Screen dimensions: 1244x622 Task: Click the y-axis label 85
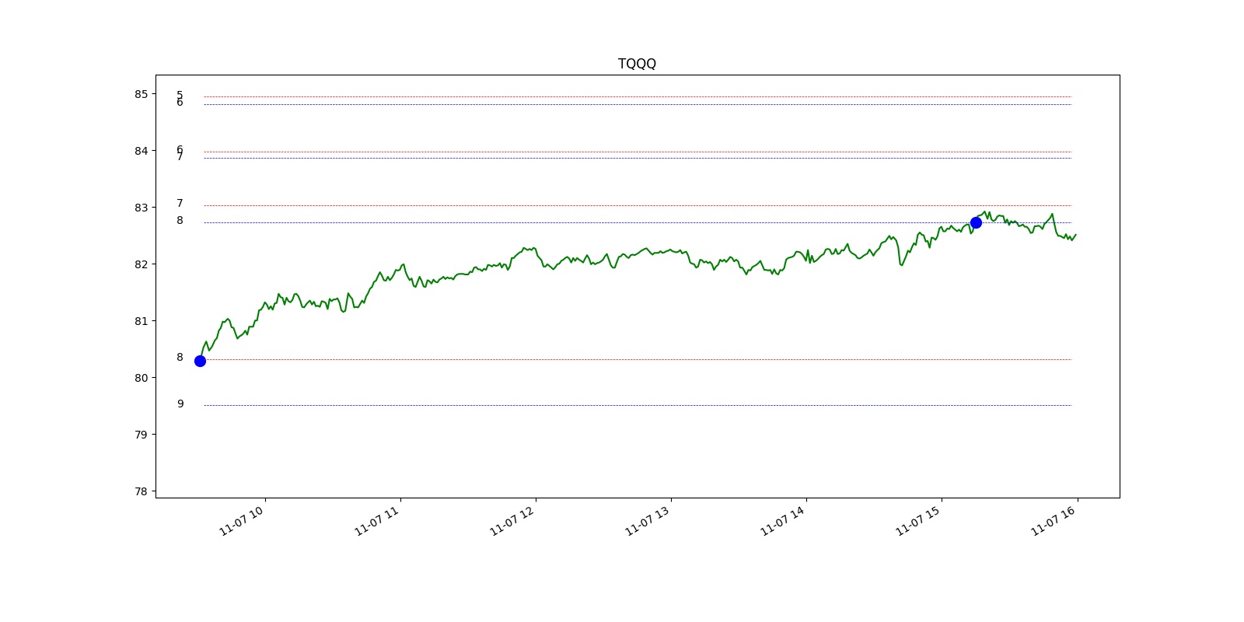click(x=141, y=94)
